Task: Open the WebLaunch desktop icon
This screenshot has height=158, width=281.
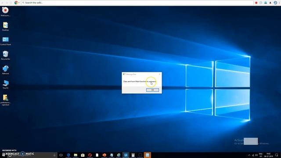Action: click(x=5, y=12)
